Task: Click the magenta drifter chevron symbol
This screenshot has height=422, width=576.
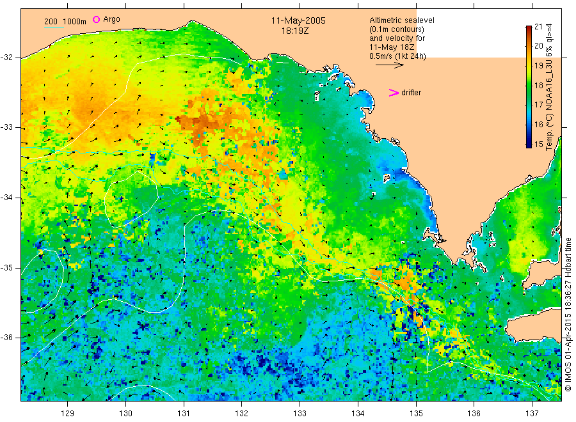Action: [x=394, y=93]
